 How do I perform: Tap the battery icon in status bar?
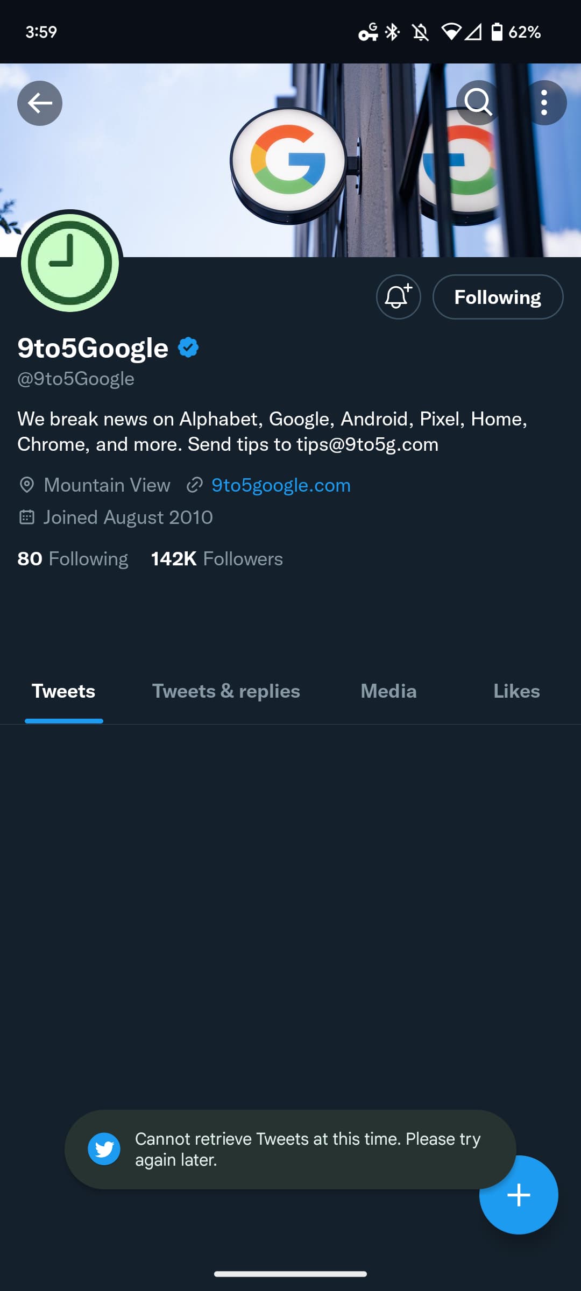tap(497, 32)
